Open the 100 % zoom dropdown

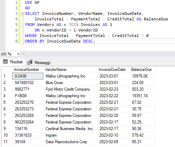pos(18,54)
